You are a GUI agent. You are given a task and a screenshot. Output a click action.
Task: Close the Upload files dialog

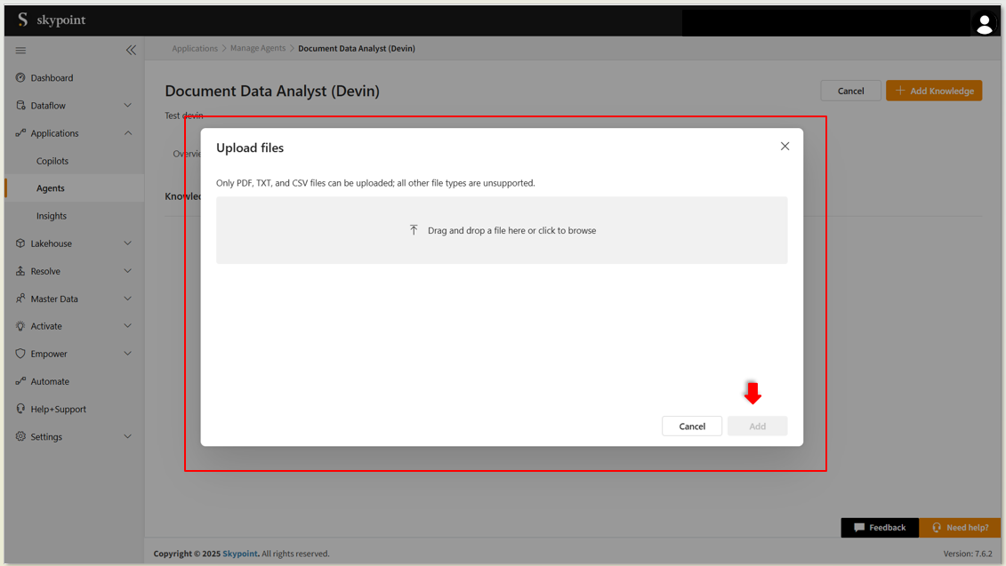click(785, 147)
